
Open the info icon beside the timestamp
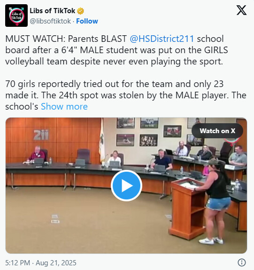[242, 262]
